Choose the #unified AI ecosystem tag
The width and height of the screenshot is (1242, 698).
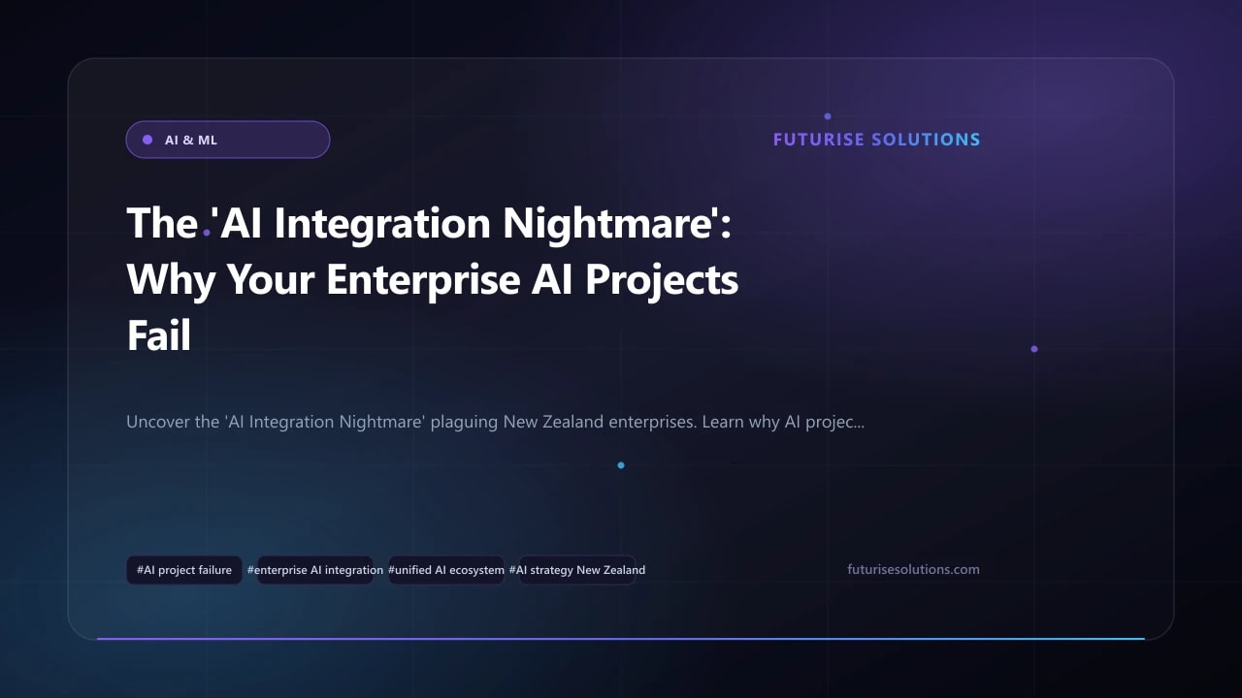[446, 570]
